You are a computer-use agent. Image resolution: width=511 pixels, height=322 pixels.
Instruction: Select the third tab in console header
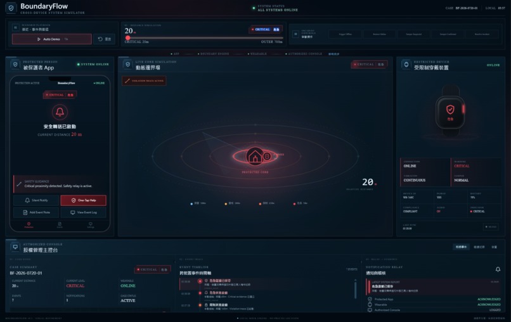(495, 247)
